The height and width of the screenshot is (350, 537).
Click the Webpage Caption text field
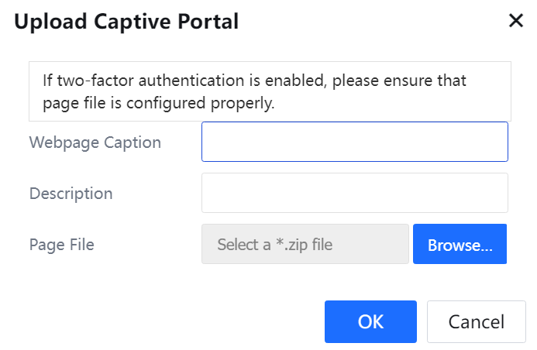(x=354, y=142)
